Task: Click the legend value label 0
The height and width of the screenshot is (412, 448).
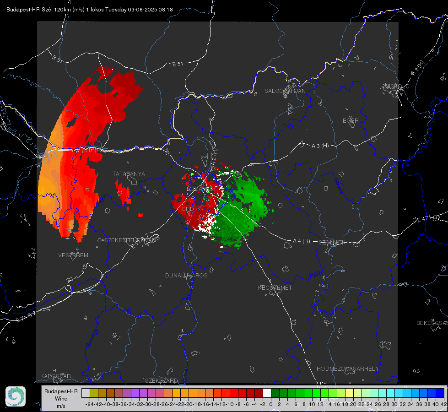Action: coord(271,404)
